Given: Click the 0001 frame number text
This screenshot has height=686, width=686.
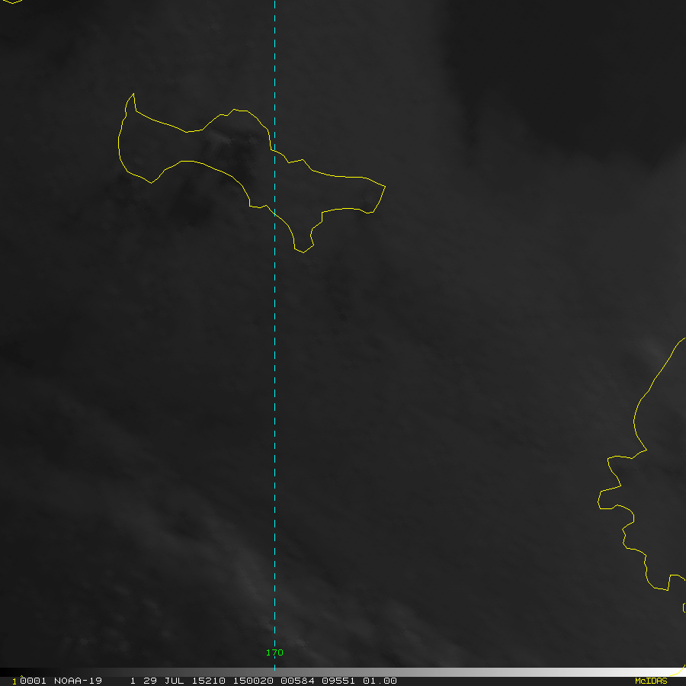Looking at the screenshot, I should [33, 681].
